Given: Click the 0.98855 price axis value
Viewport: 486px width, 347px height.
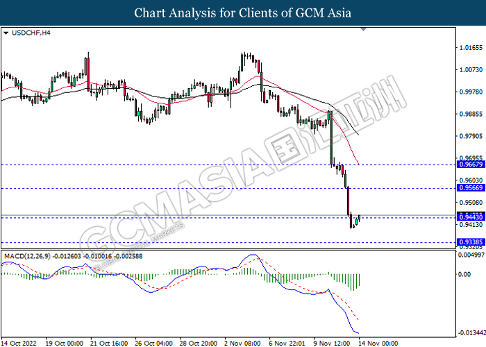Looking at the screenshot, I should tap(471, 114).
